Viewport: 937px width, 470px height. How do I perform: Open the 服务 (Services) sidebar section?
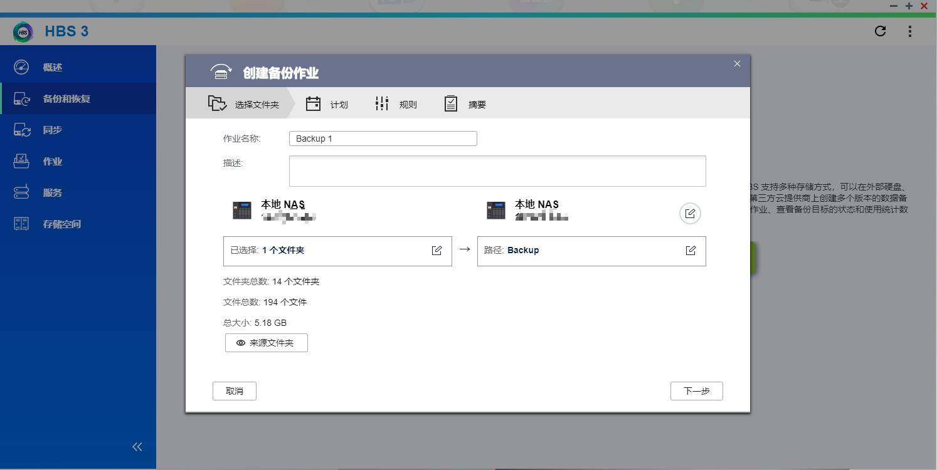pyautogui.click(x=53, y=192)
